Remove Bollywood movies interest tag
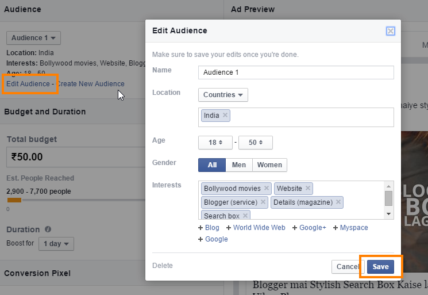Viewport: 428px width, 295px height. 267,188
